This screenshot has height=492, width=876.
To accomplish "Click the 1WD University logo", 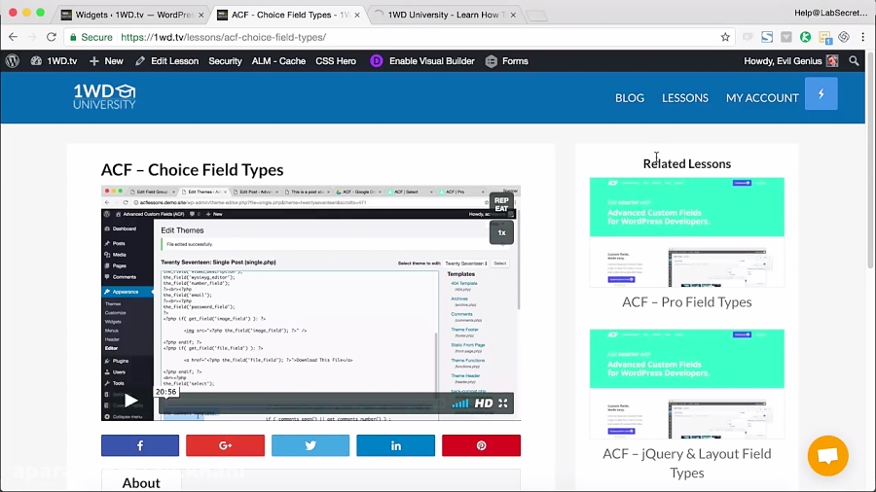I will point(104,96).
